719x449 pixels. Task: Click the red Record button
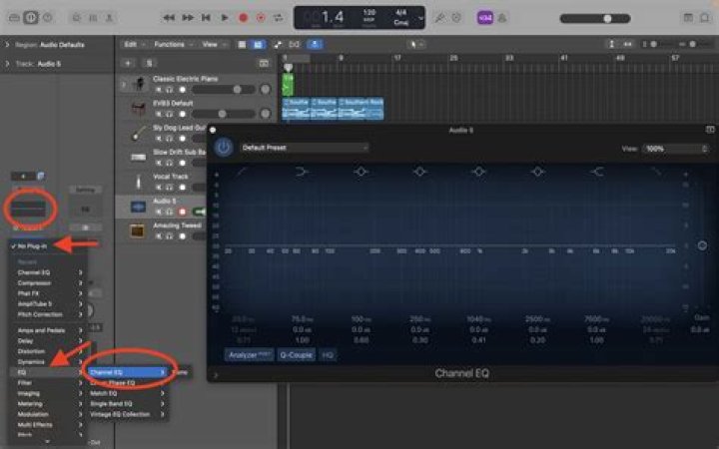click(243, 18)
